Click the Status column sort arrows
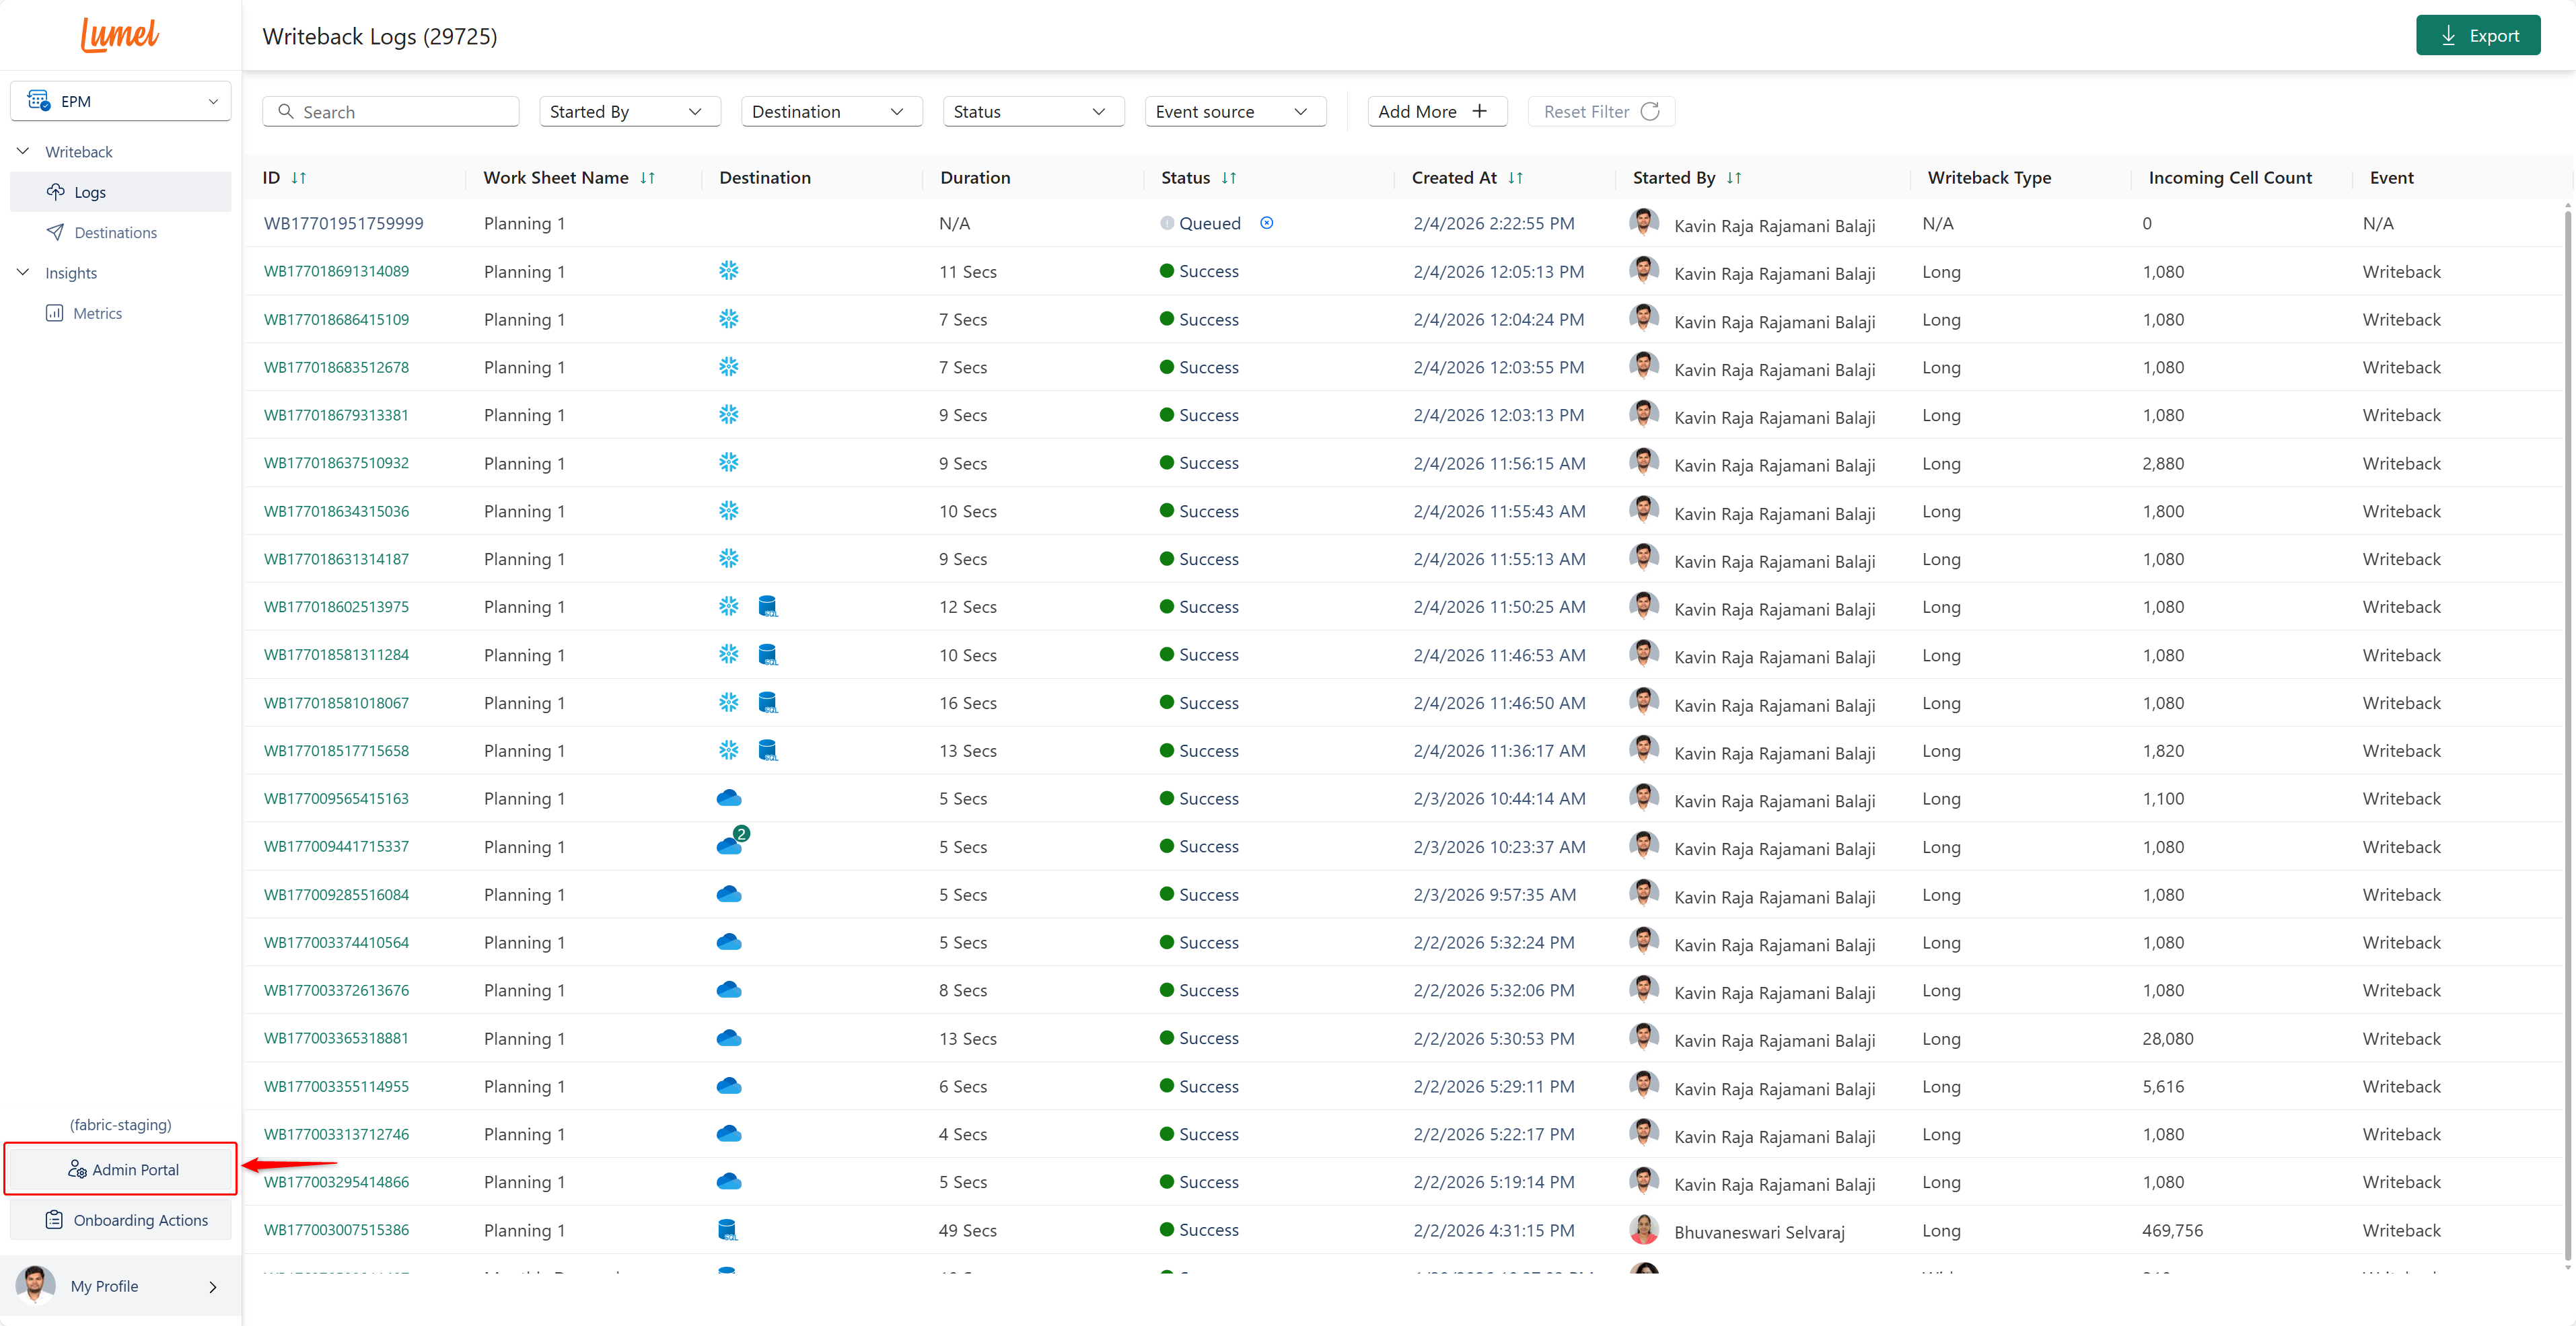The width and height of the screenshot is (2576, 1326). pos(1228,178)
